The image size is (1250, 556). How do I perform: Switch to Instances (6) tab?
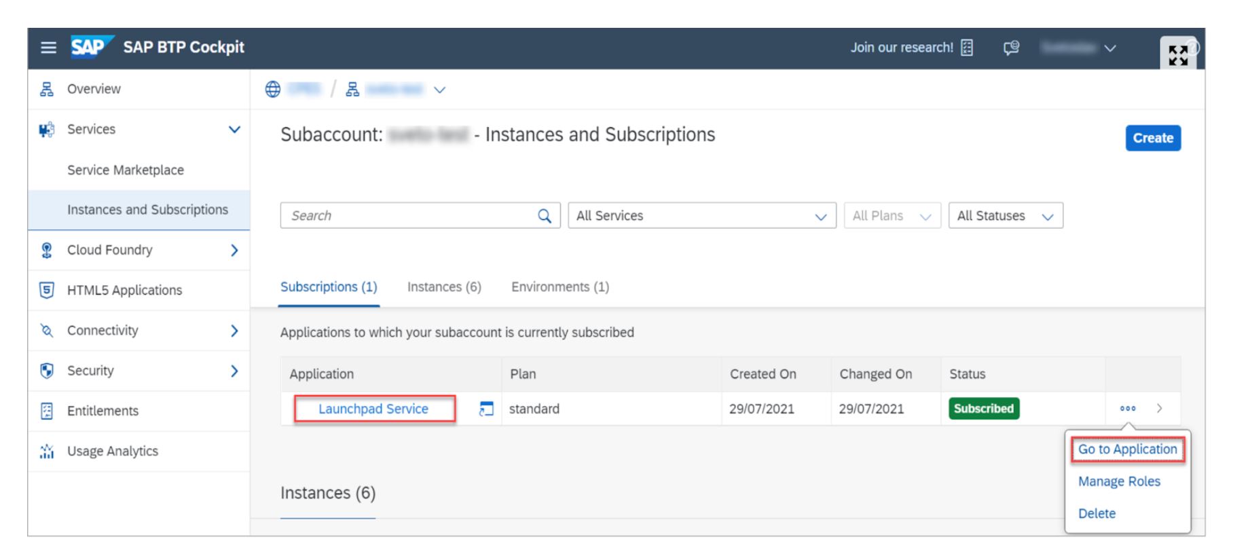pos(444,287)
